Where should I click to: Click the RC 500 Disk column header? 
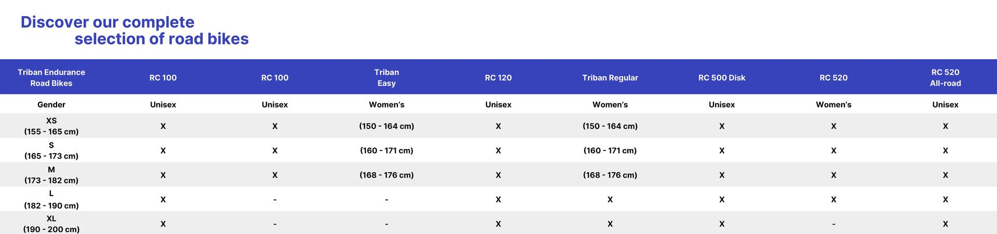pyautogui.click(x=722, y=78)
